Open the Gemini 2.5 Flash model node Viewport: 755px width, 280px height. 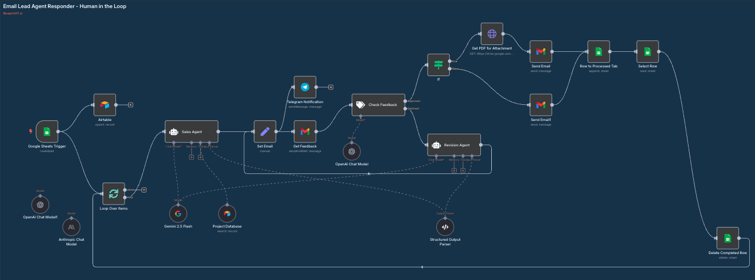click(178, 214)
